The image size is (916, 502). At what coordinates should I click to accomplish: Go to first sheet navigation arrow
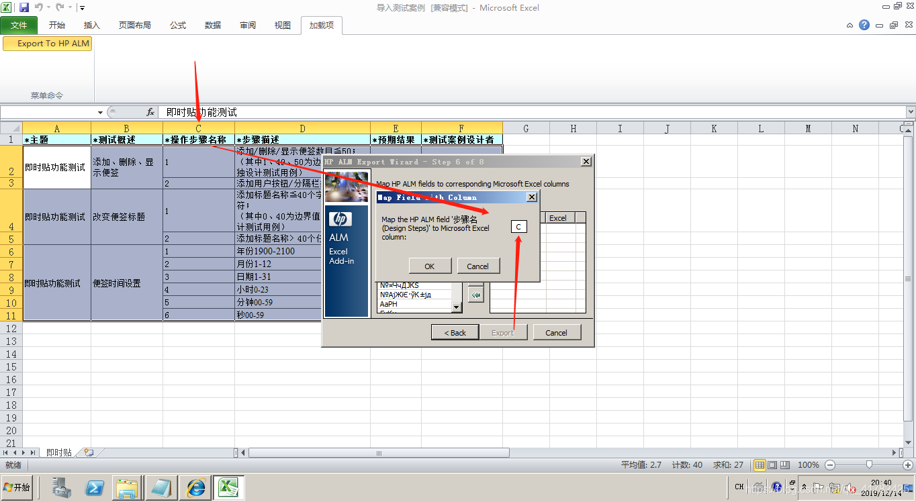coord(6,453)
